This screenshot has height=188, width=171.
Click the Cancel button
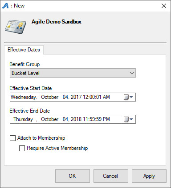(x=111, y=176)
